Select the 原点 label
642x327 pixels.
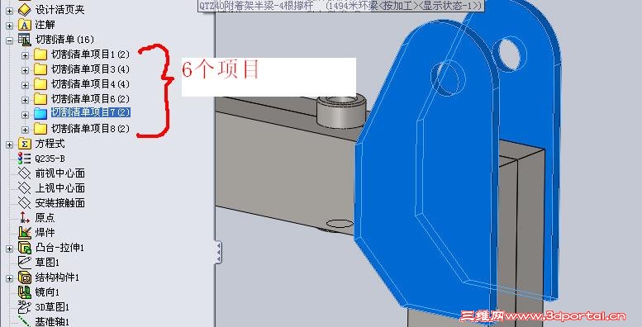click(x=45, y=217)
